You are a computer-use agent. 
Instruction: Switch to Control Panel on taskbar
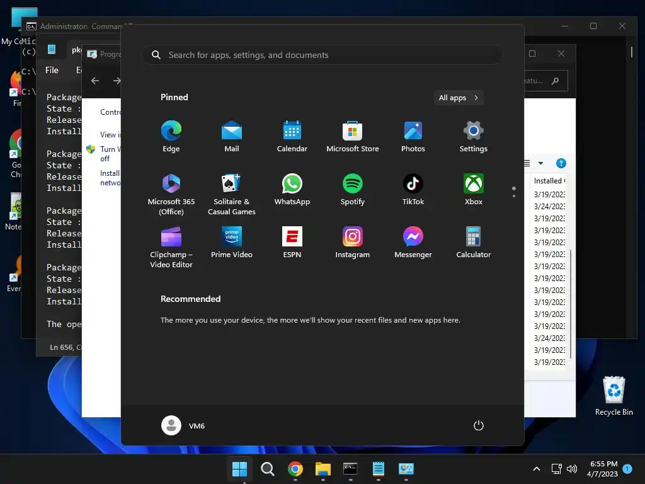pos(406,468)
